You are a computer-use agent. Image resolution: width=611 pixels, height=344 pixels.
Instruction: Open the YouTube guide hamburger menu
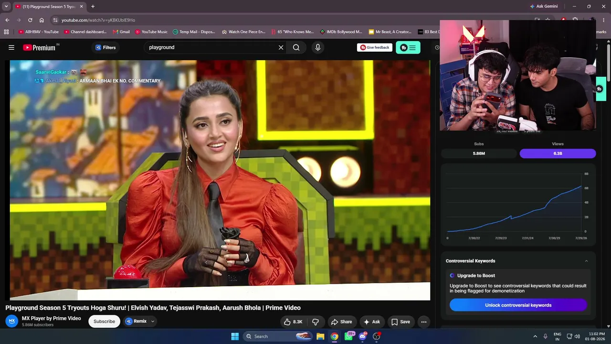(x=11, y=47)
